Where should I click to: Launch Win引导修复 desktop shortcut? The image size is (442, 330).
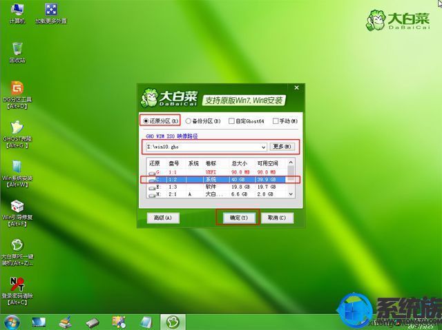click(x=17, y=213)
